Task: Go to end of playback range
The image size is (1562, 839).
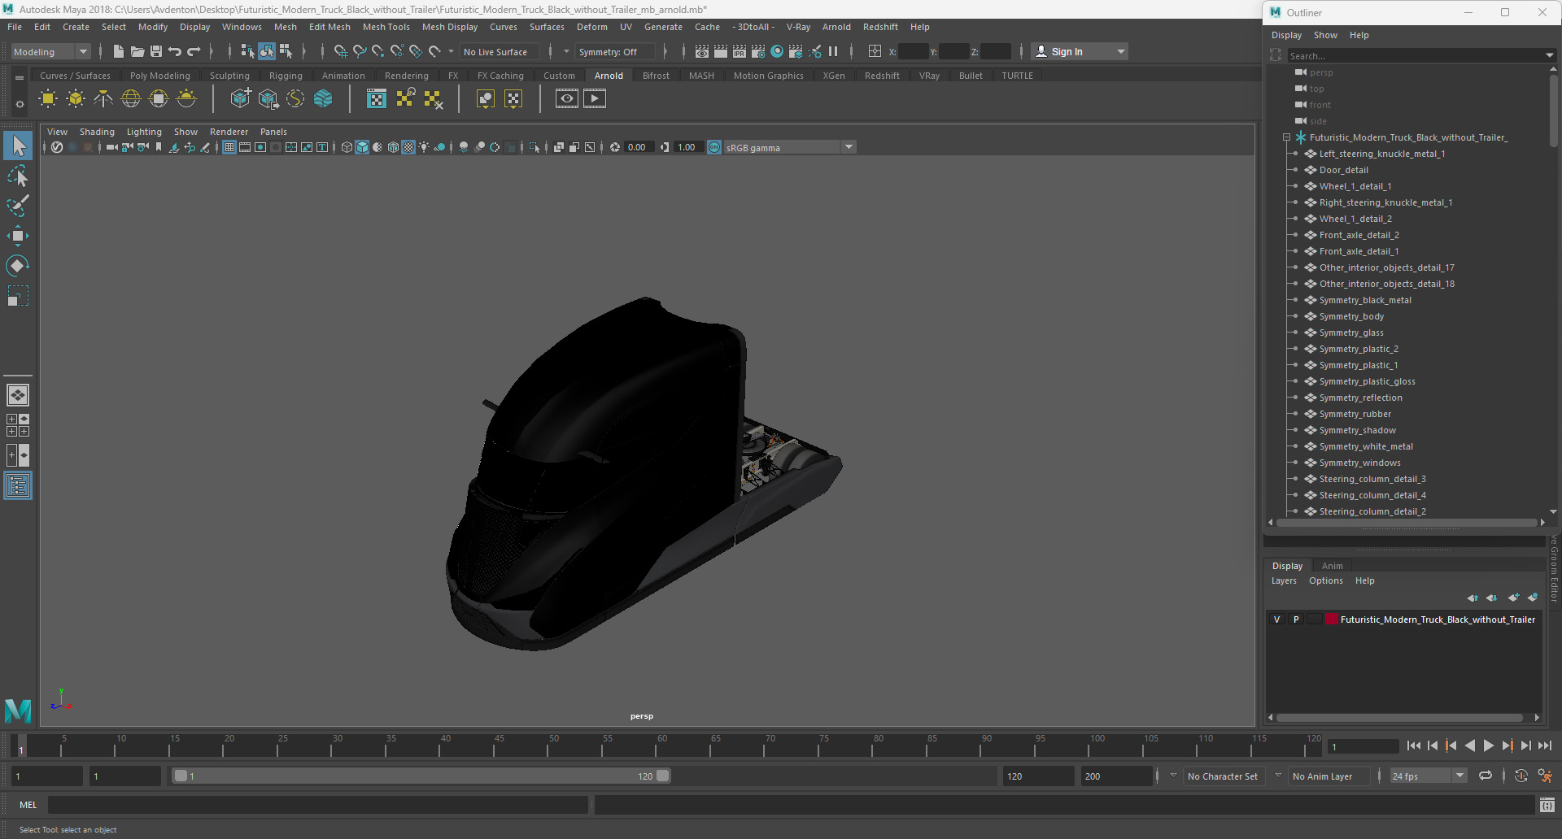Action: coord(1545,746)
